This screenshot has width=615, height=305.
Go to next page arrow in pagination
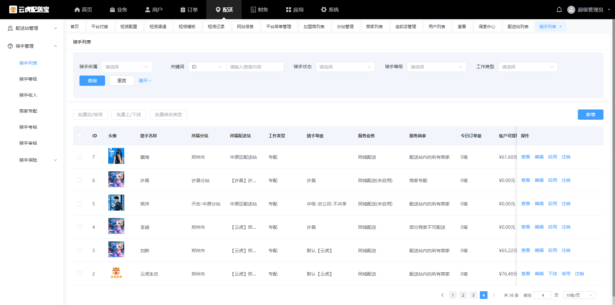click(x=494, y=295)
